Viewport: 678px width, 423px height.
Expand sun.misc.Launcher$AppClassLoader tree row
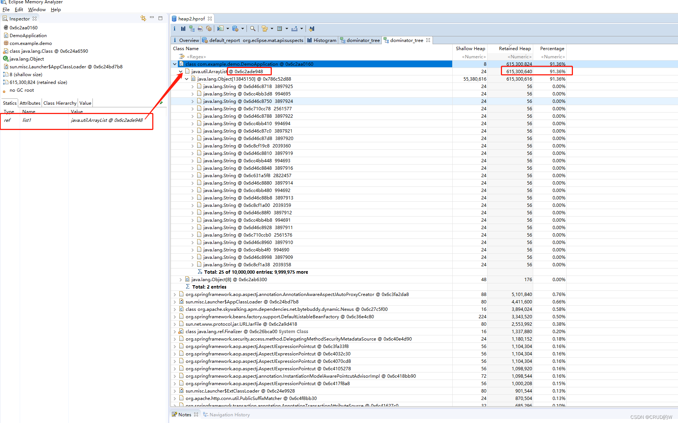click(x=175, y=302)
